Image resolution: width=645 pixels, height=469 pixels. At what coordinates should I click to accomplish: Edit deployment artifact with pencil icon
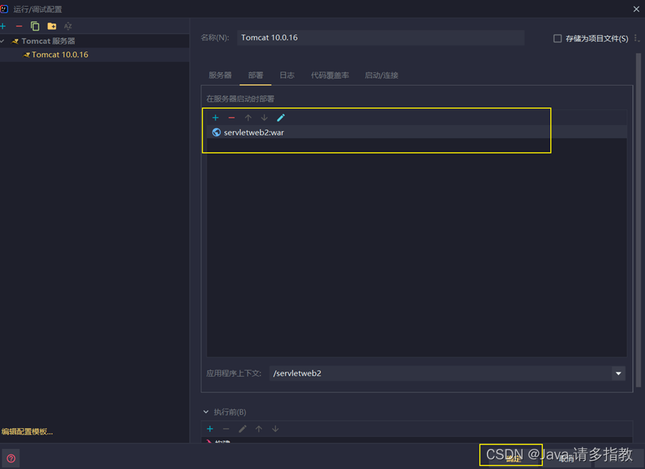(281, 118)
